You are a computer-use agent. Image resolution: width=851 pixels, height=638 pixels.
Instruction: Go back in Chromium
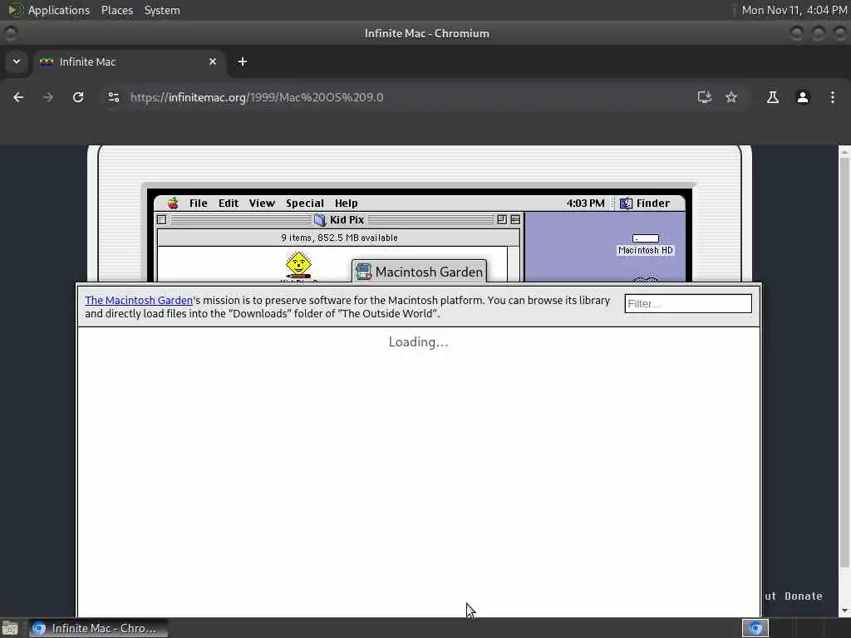pos(18,97)
